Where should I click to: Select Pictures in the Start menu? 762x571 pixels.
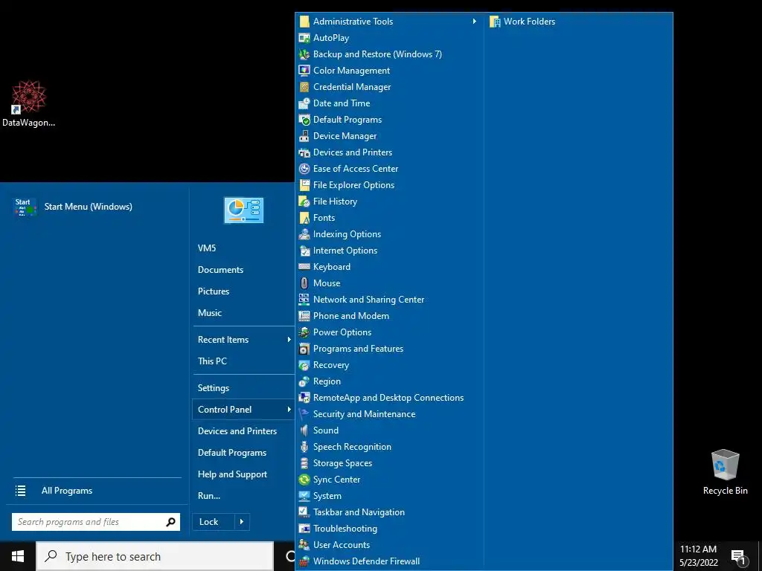tap(214, 291)
